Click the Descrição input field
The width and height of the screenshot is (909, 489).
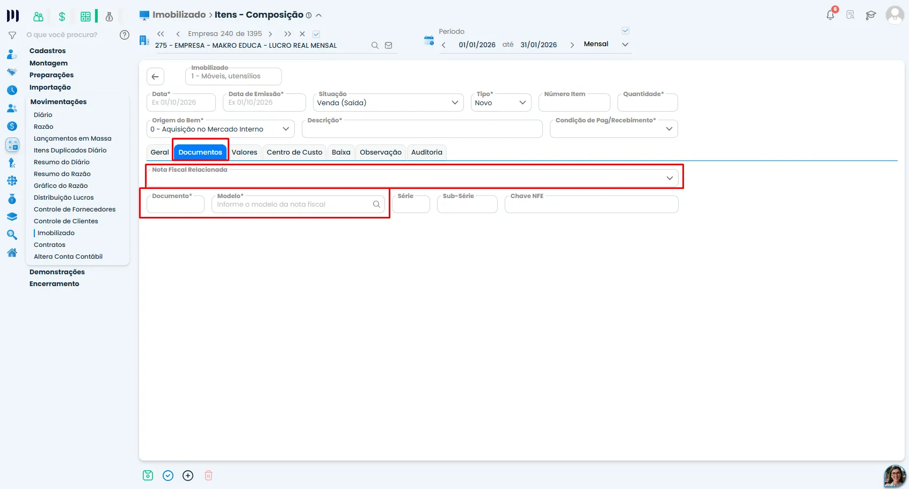pos(423,129)
